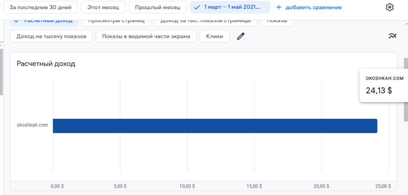Viewport: 408px width, 195px height.
Task: Toggle Доход за тыс. показов страницы chip
Action: click(206, 22)
